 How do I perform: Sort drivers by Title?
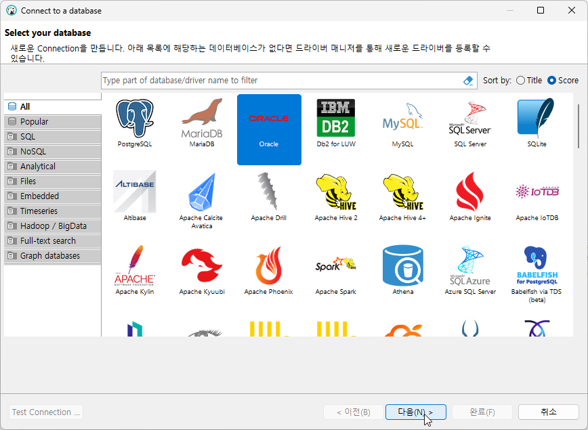529,80
